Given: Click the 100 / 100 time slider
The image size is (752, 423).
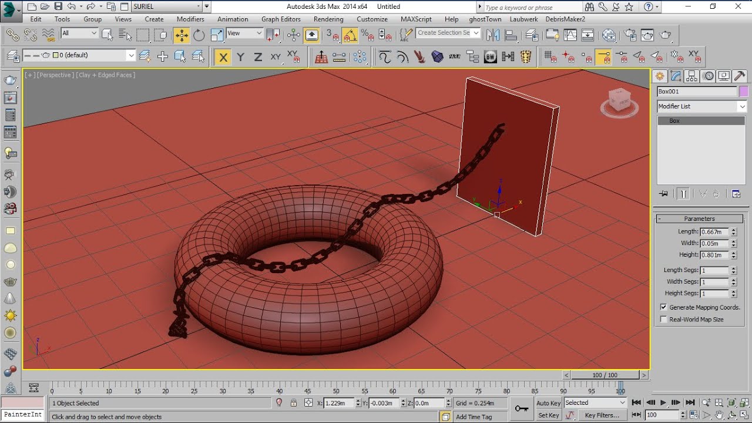Looking at the screenshot, I should pyautogui.click(x=605, y=375).
